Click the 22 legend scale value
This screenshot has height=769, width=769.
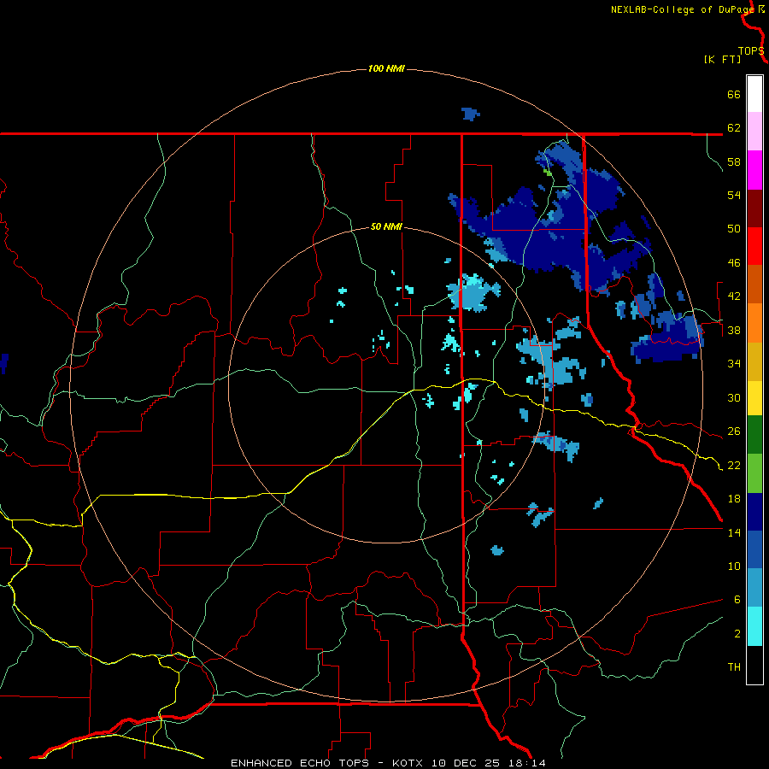pos(734,465)
